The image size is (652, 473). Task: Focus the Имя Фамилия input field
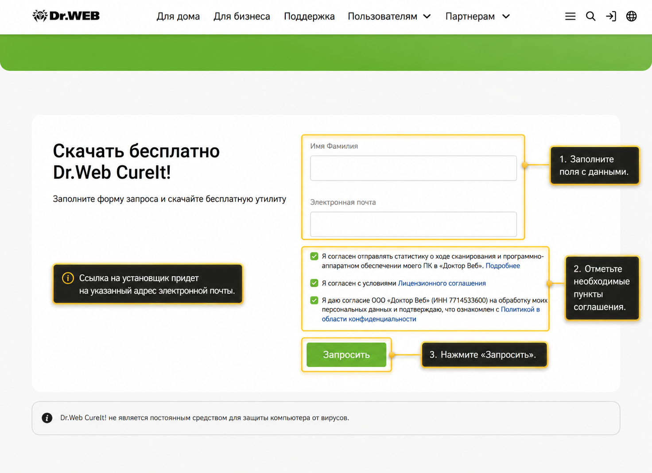click(413, 168)
